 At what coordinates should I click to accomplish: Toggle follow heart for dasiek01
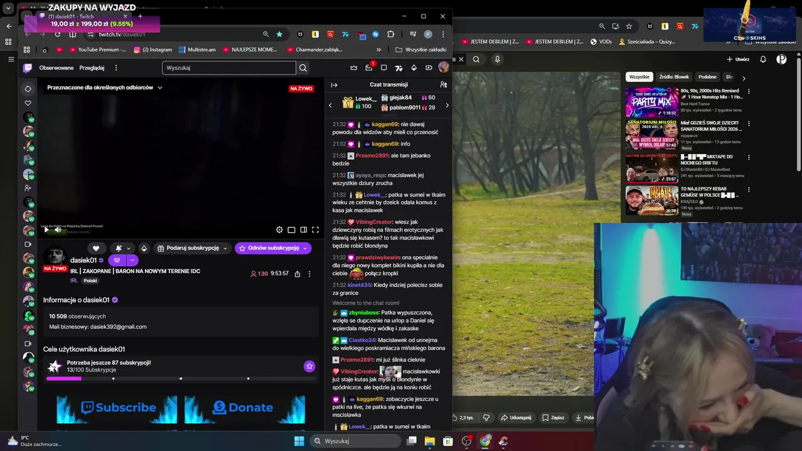click(x=96, y=248)
